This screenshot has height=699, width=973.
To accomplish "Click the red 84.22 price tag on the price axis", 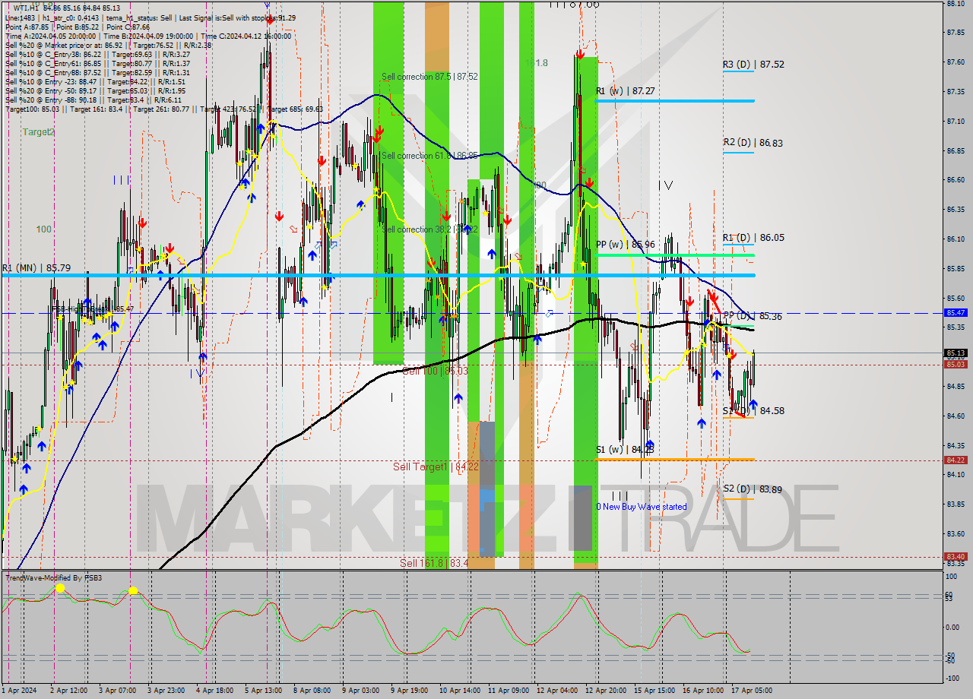I will tap(956, 460).
